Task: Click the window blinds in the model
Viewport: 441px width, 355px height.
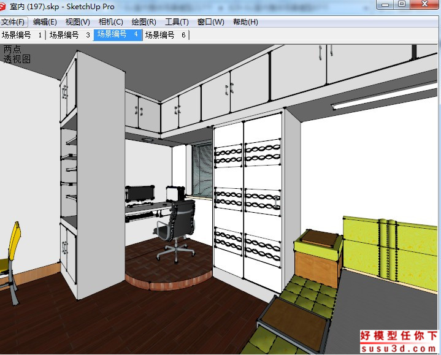Action: [x=202, y=169]
